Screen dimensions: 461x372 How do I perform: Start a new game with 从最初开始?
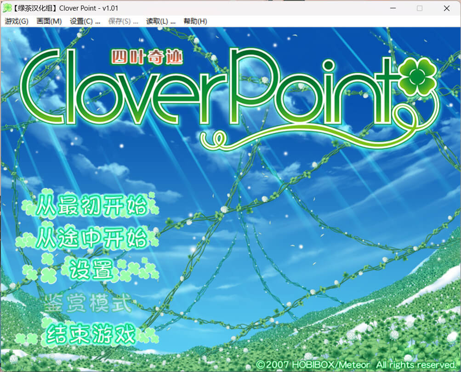pyautogui.click(x=93, y=206)
